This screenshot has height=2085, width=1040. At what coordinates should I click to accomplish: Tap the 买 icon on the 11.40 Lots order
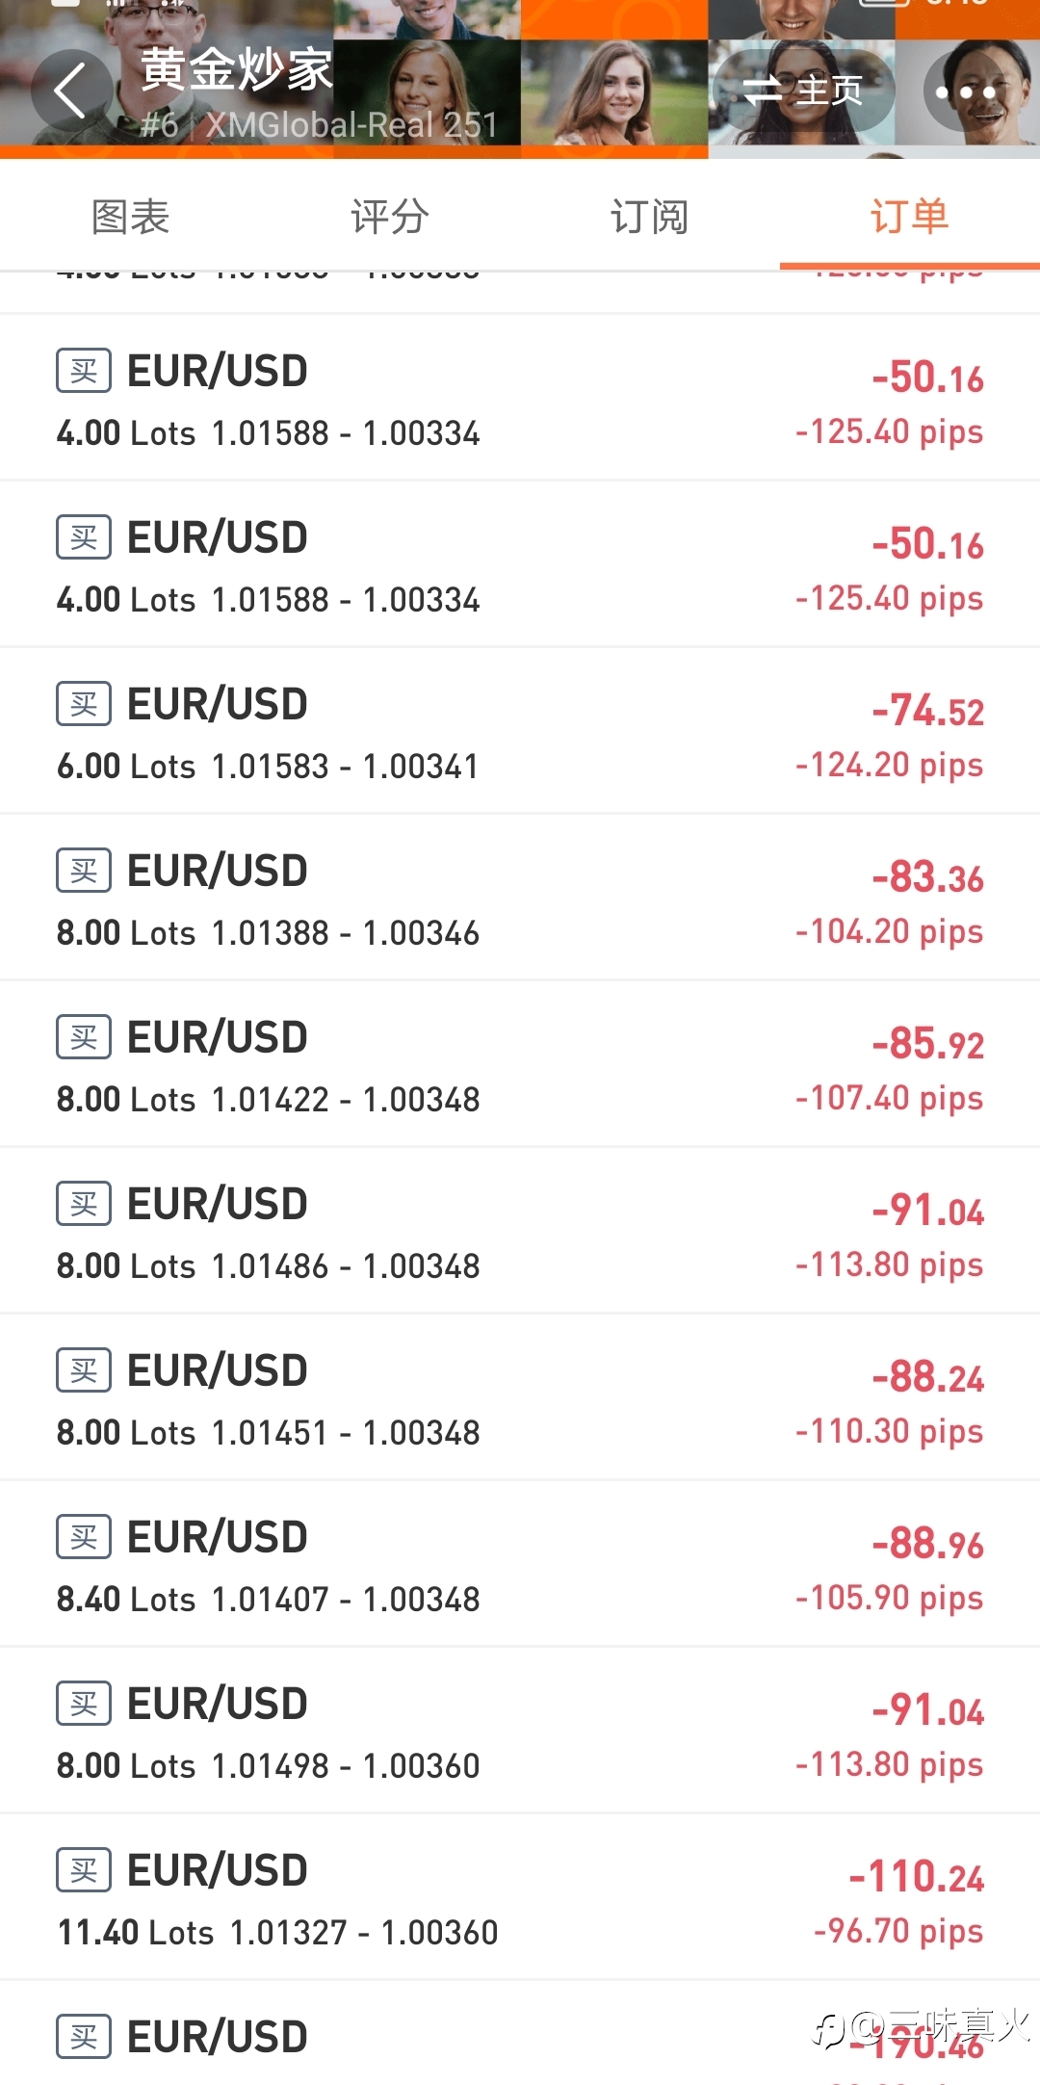tap(84, 1870)
